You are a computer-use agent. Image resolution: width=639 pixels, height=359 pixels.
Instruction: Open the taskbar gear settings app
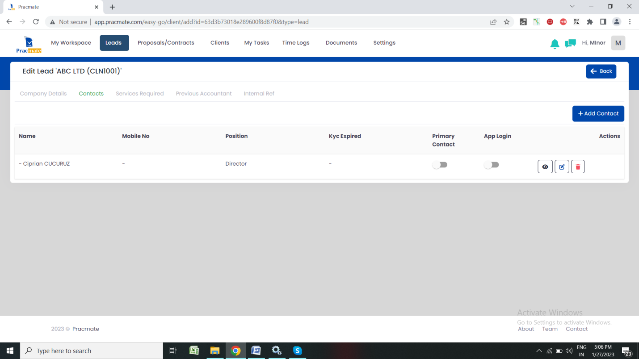(277, 351)
